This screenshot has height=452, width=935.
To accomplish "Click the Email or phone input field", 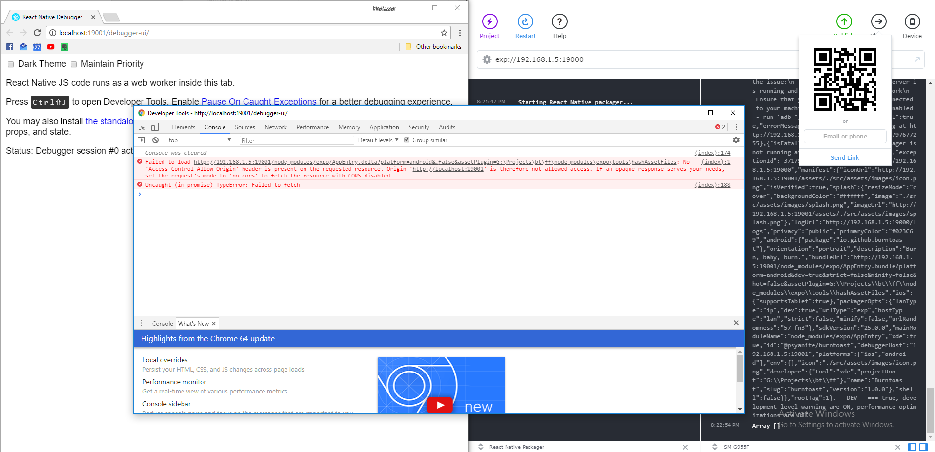I will (844, 136).
